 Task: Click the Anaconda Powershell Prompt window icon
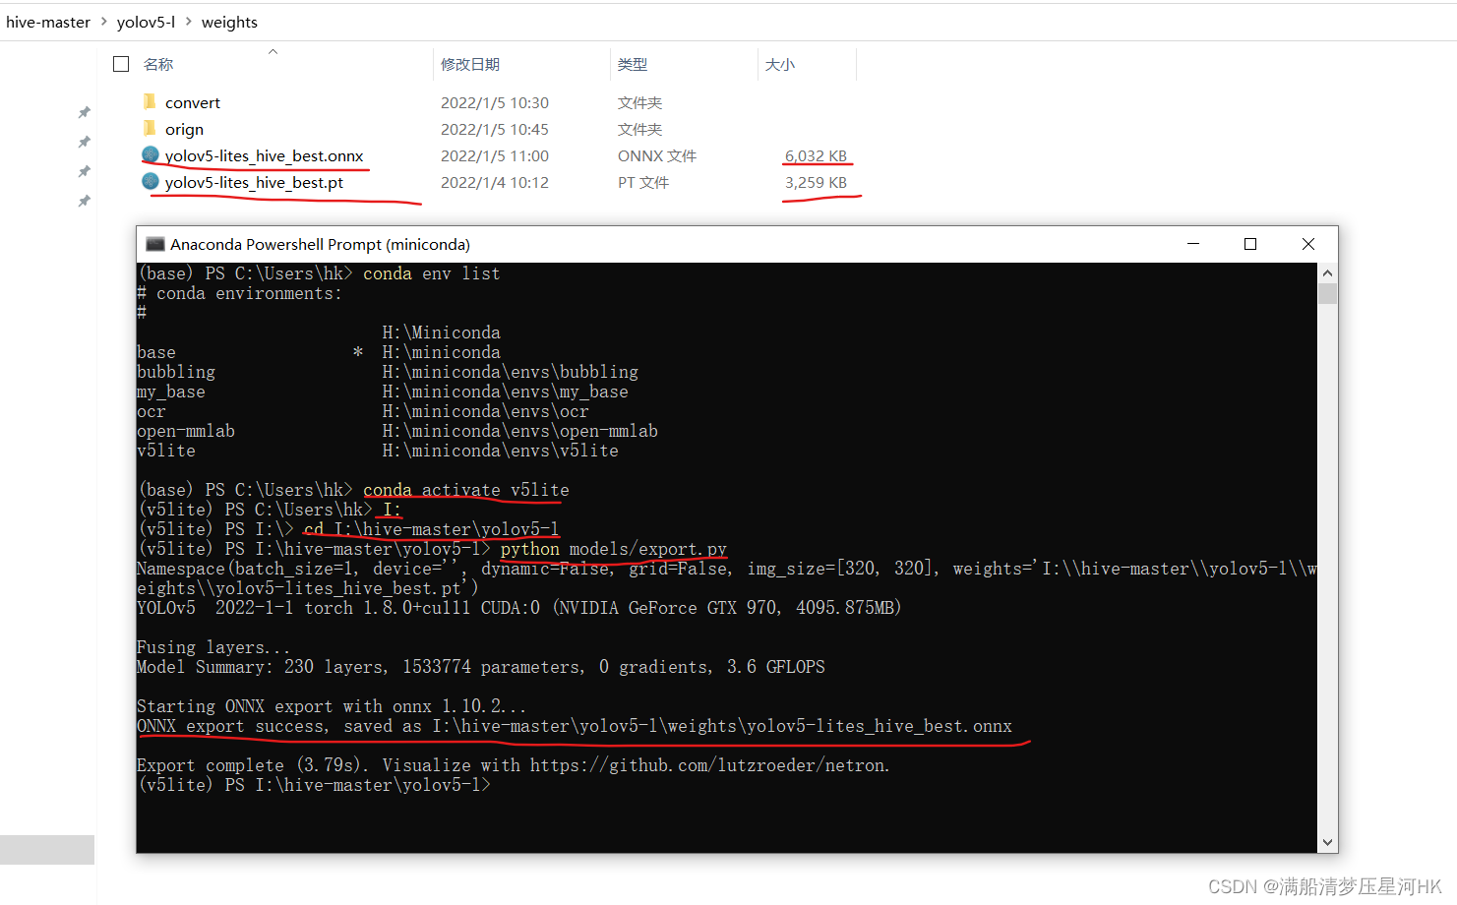click(154, 244)
